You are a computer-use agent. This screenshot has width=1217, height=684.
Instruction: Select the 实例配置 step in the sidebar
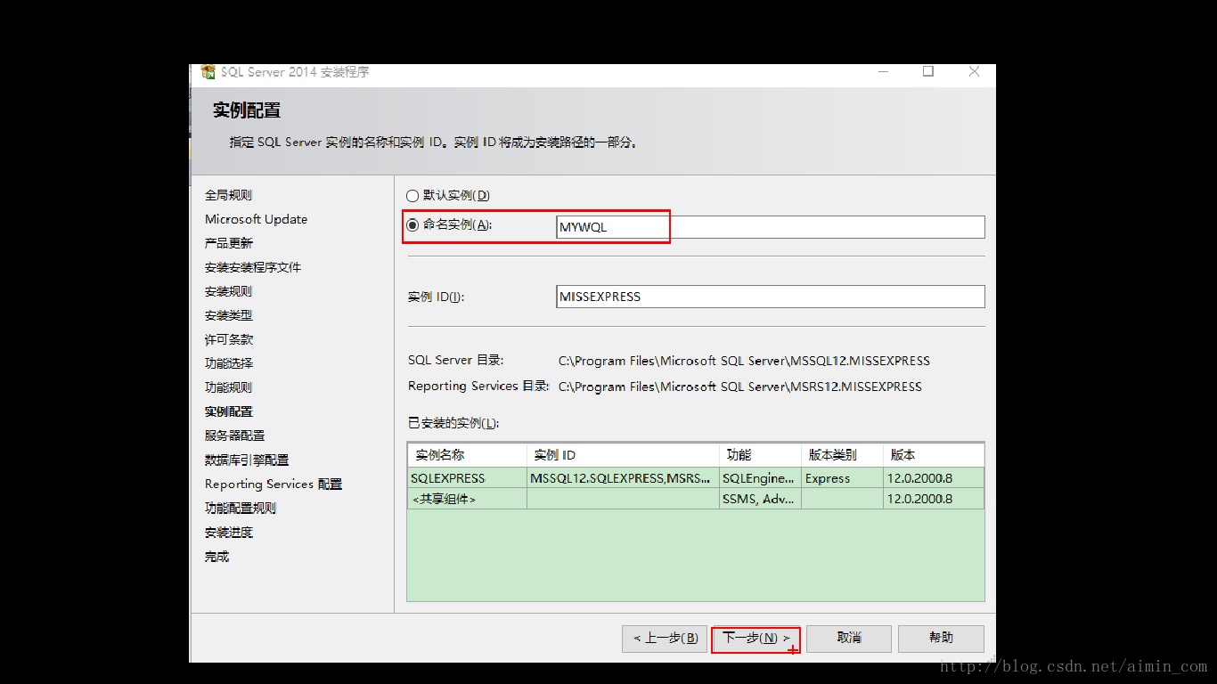(x=229, y=411)
